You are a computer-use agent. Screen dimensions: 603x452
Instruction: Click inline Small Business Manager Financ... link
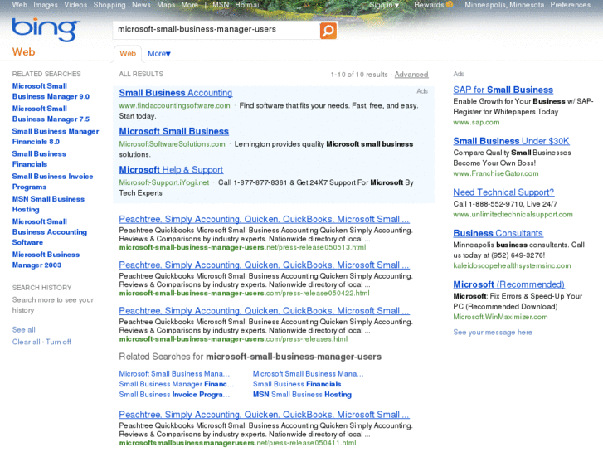tap(176, 384)
